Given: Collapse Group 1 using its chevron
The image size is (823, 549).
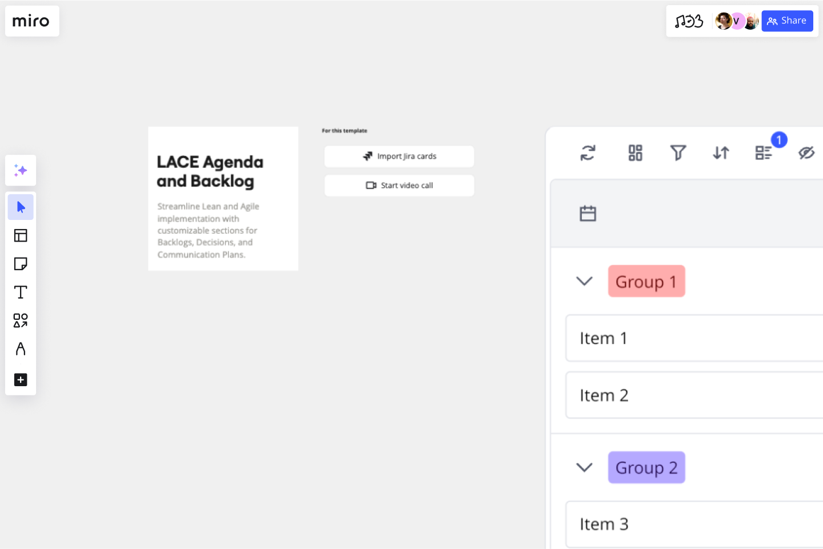Looking at the screenshot, I should (x=584, y=281).
